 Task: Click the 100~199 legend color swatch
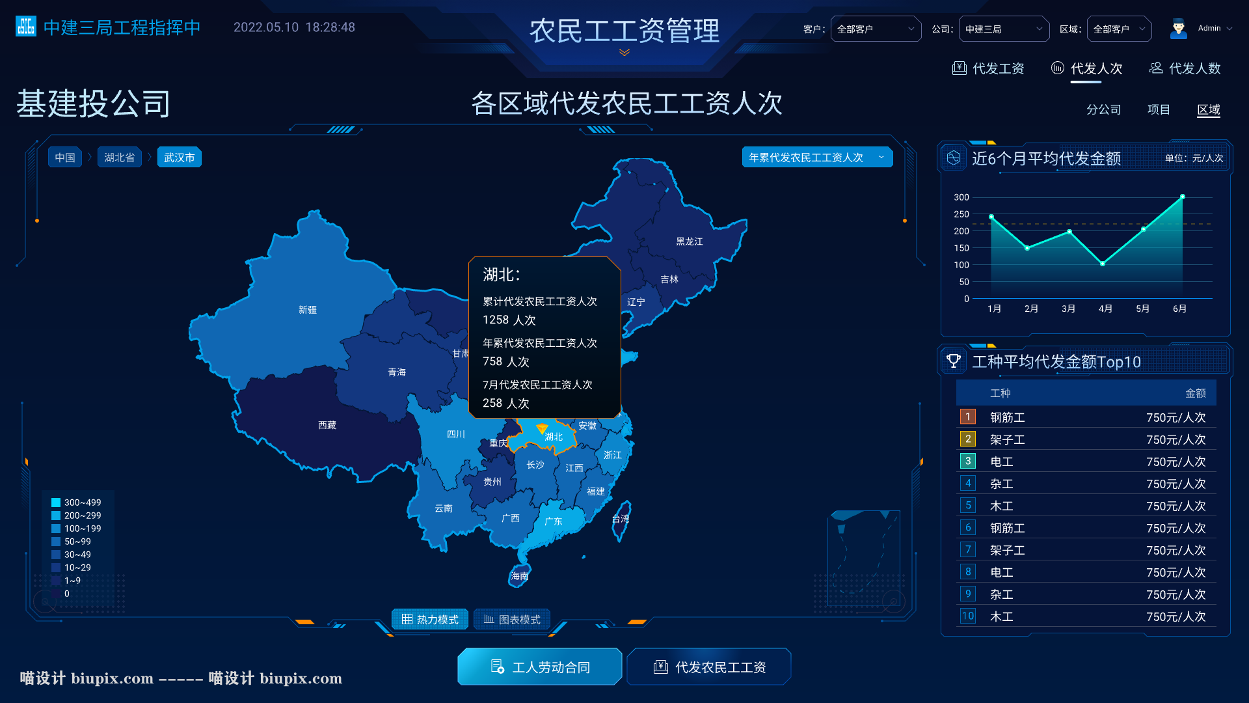tap(56, 529)
